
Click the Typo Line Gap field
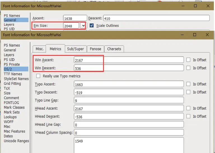tap(129, 100)
